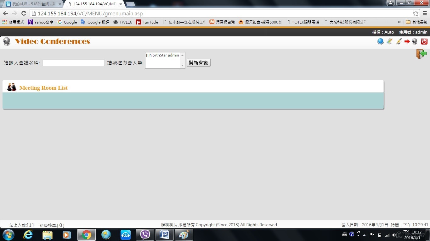Click the meeting name input field
430x241 pixels.
(73, 63)
